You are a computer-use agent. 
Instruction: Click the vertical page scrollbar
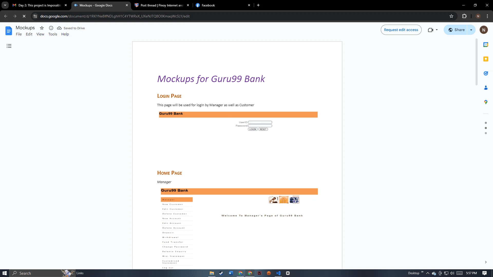(x=476, y=62)
